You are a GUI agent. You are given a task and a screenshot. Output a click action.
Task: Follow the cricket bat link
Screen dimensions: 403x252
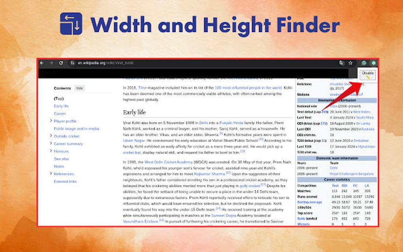tap(132, 152)
